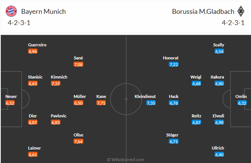This screenshot has width=251, height=163.
Task: Select goalkeeper Neuer's name
Action: click(x=11, y=96)
